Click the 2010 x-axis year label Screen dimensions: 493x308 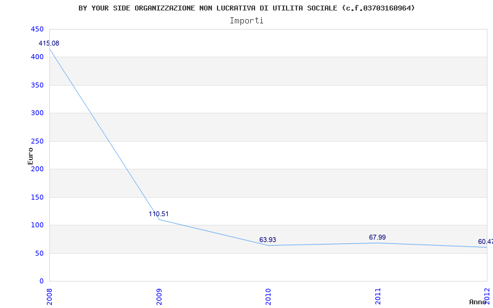tap(268, 296)
